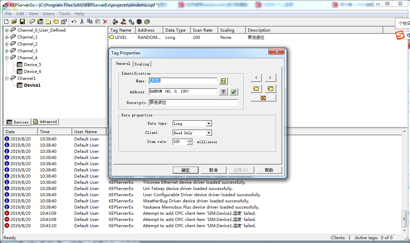Increase scan rate with up spinner arrow
The image size is (410, 243).
190,140
